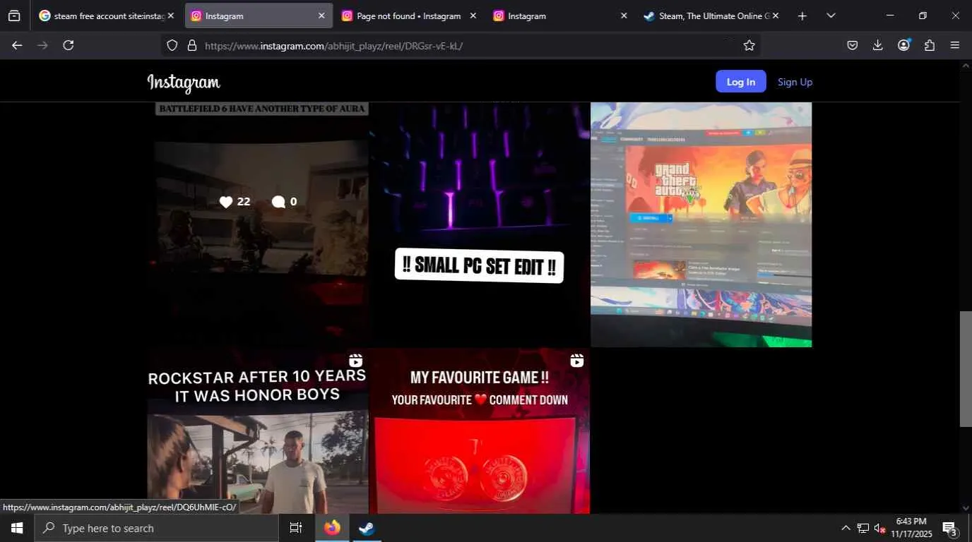Close the Steam, The Ultimate Online tab
972x542 pixels.
click(x=775, y=16)
